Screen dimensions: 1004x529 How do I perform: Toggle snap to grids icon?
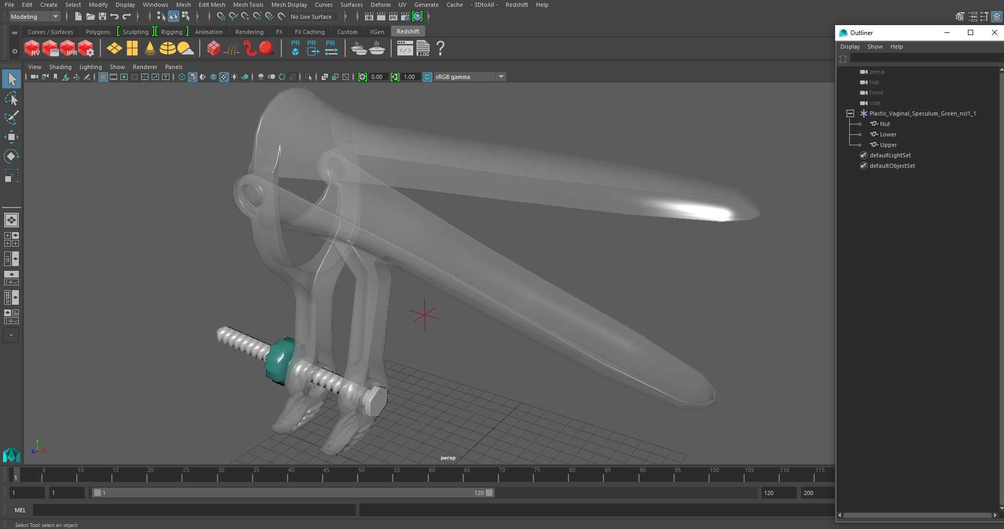[x=221, y=17]
